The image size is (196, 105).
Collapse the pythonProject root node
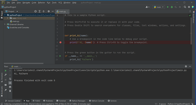coord(5,15)
